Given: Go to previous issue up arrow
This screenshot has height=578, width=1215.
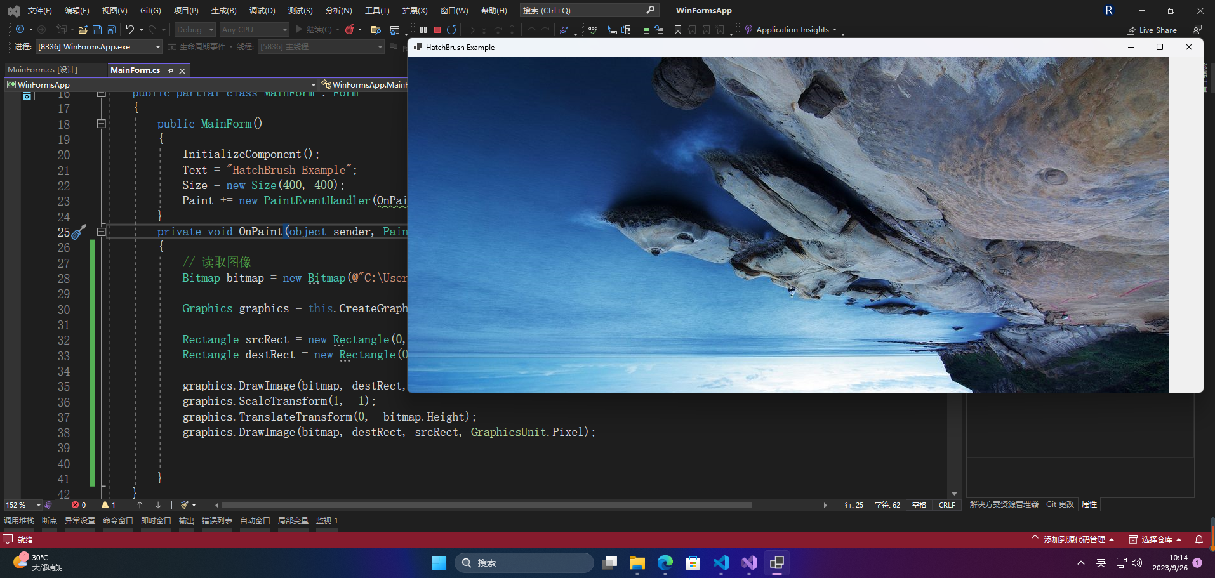Looking at the screenshot, I should (140, 505).
